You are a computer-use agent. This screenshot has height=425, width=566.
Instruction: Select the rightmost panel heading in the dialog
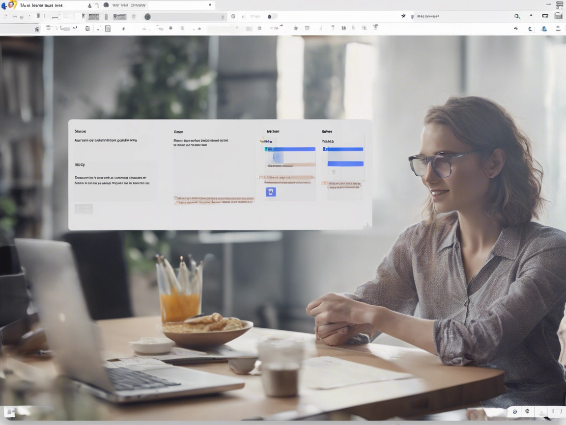pyautogui.click(x=327, y=131)
